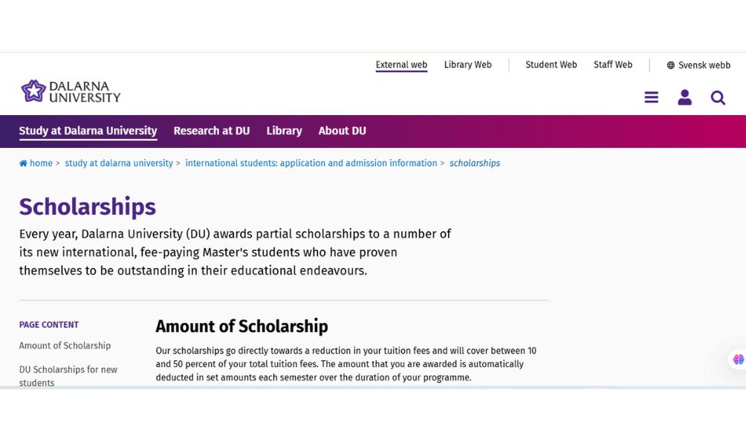Open the About DU menu
The image size is (746, 439).
343,131
